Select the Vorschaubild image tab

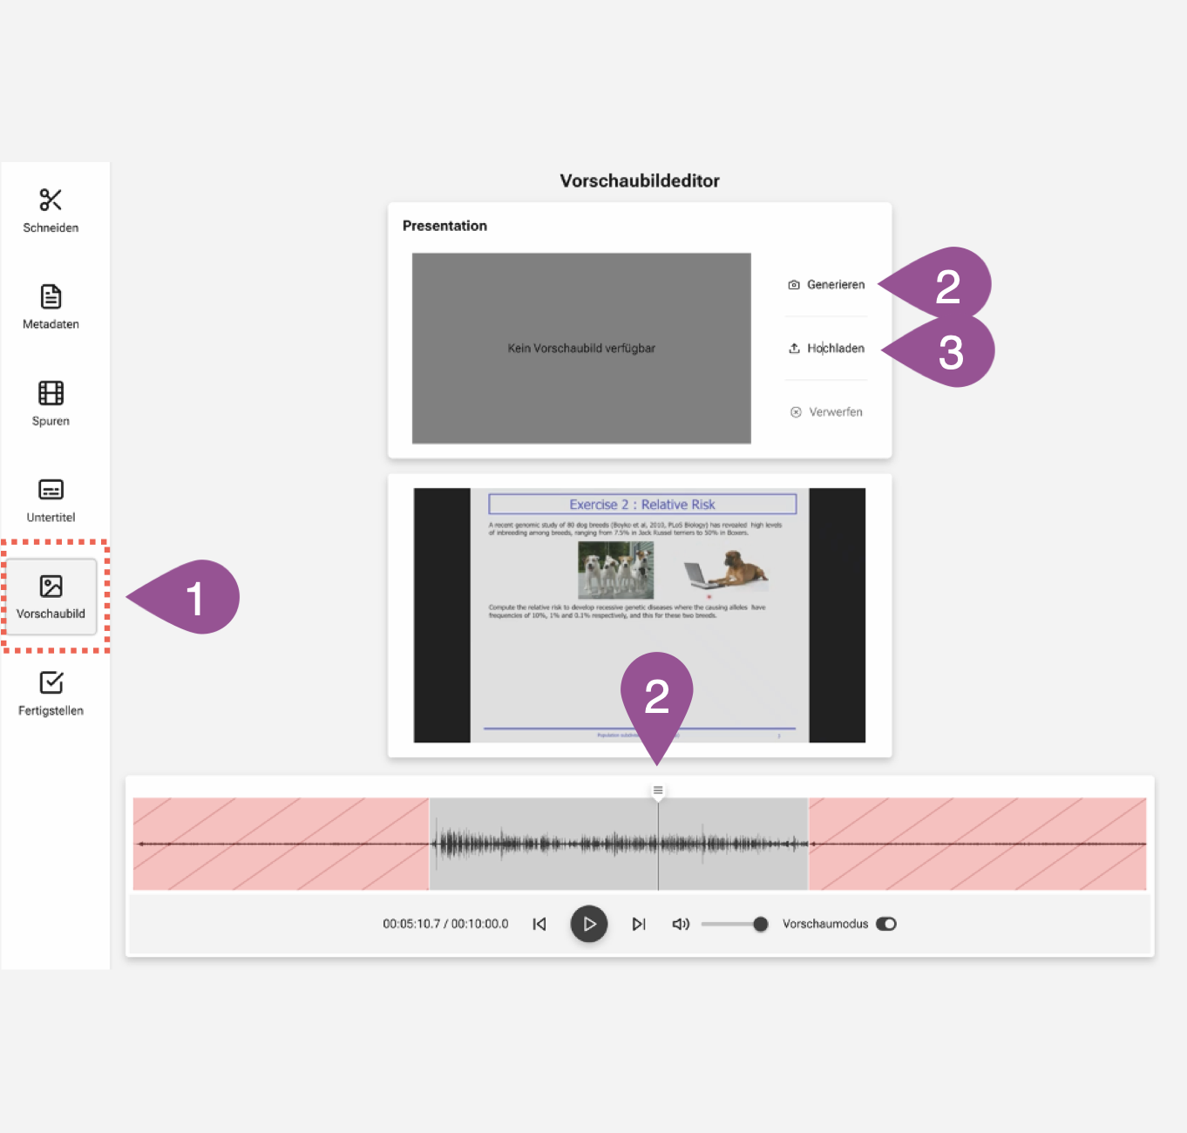tap(51, 597)
